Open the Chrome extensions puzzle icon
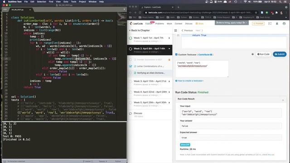The image size is (290, 163). pos(276,13)
